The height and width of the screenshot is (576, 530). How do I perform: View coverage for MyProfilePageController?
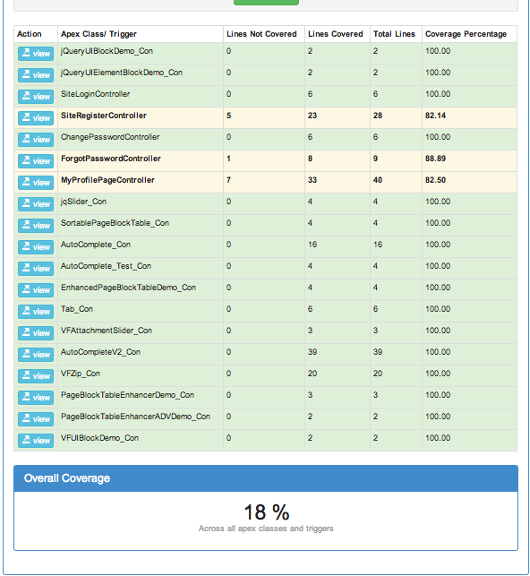pos(36,183)
